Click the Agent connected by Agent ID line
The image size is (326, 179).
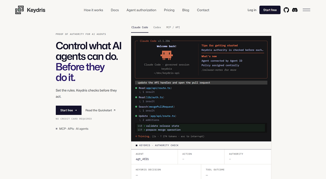click(222, 61)
